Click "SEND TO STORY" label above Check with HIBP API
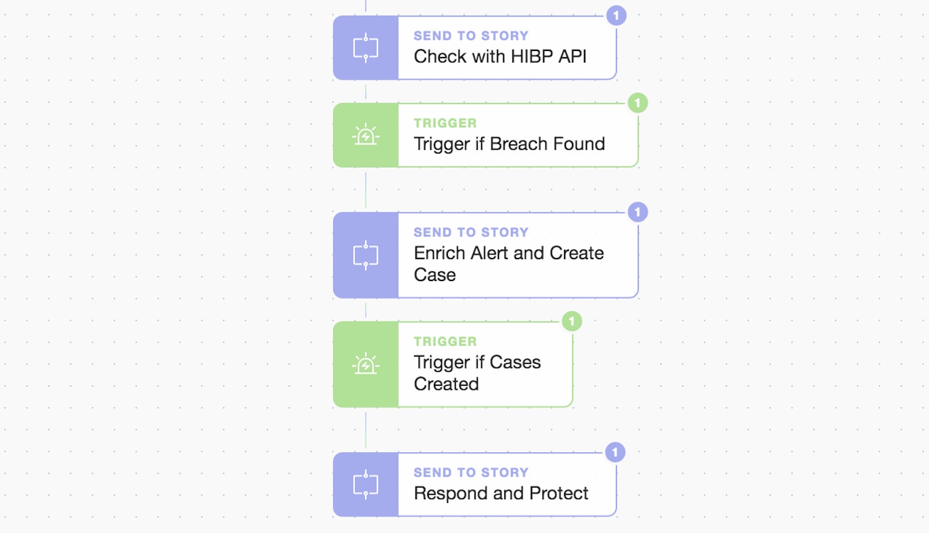 [x=471, y=36]
